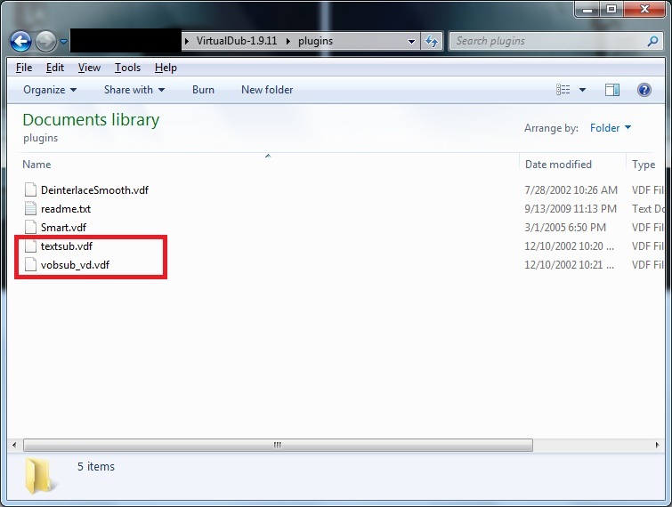Open the Arrange by Folder dropdown

click(611, 127)
